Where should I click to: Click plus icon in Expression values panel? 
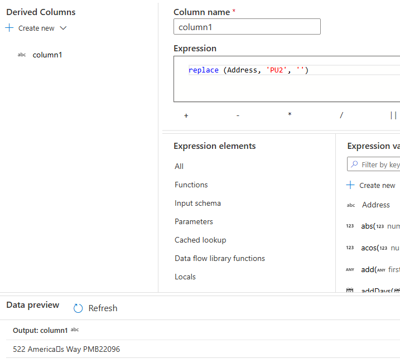click(350, 185)
